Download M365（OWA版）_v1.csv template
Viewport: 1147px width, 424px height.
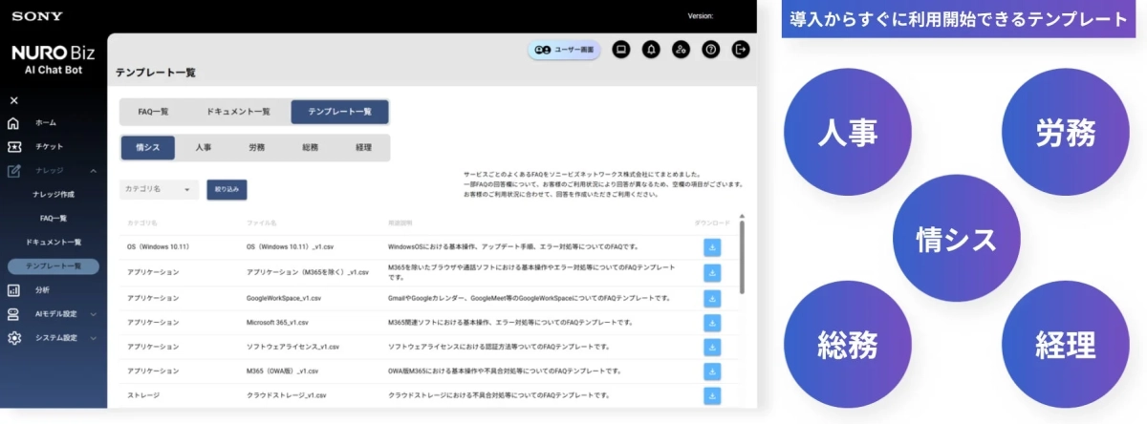tap(712, 371)
